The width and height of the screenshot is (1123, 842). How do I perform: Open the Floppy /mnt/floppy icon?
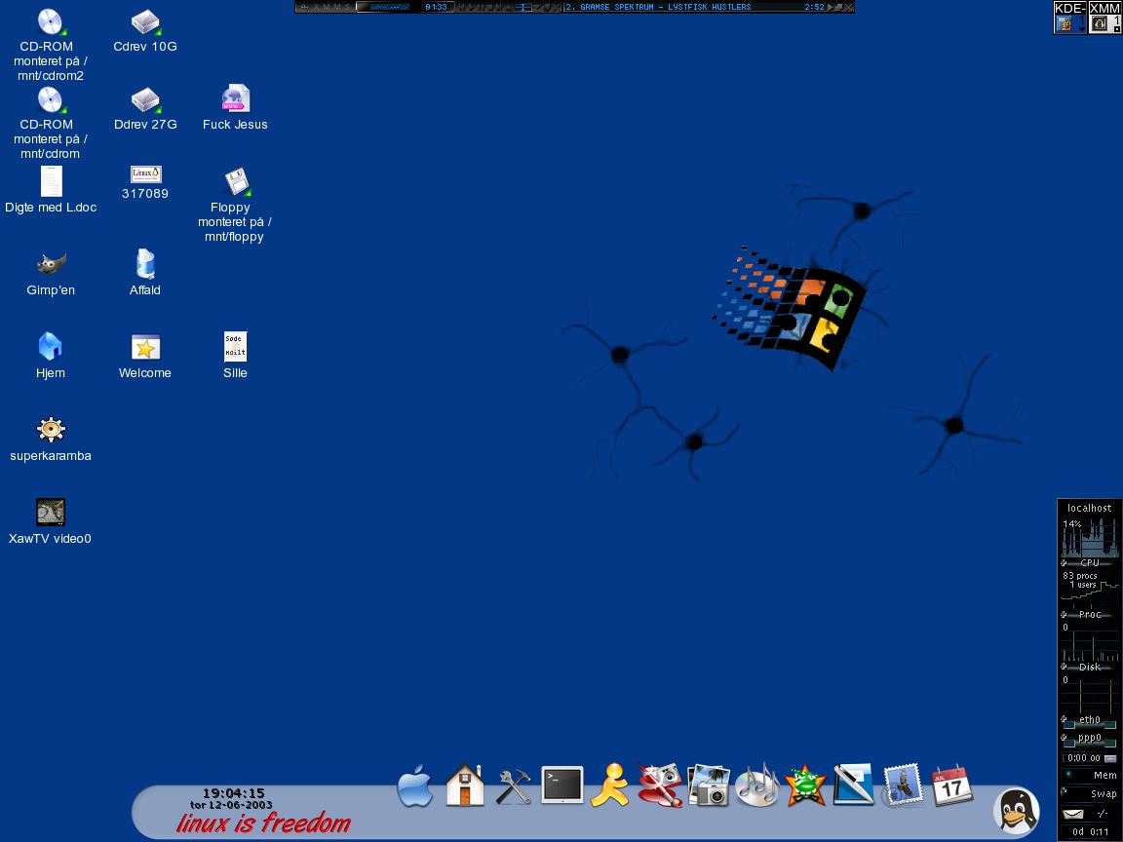[x=236, y=182]
